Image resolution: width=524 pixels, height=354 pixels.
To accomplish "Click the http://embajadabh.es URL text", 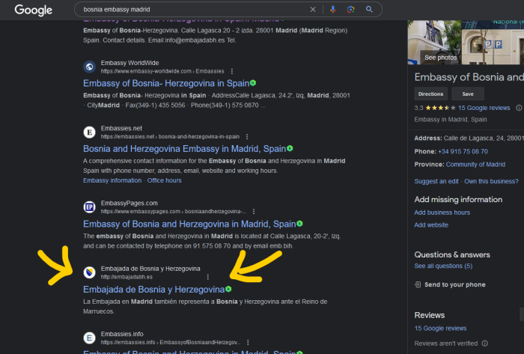I will pos(127,277).
